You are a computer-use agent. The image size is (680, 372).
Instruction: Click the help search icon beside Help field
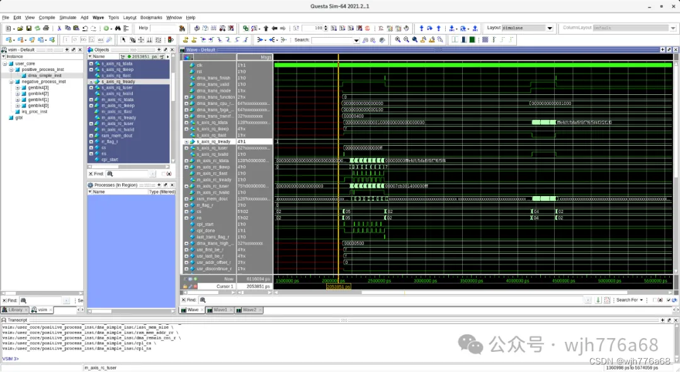[x=182, y=28]
